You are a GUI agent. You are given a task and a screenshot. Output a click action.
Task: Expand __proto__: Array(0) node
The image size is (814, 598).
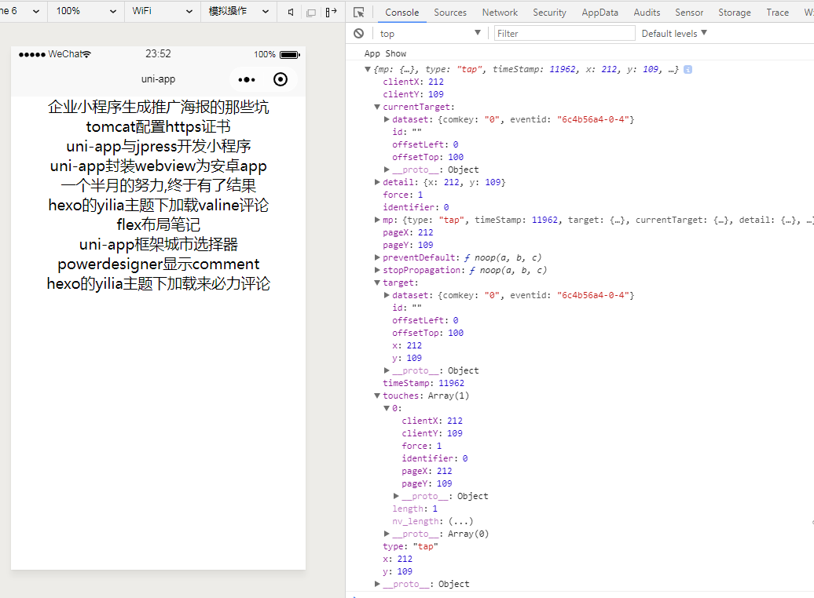387,534
